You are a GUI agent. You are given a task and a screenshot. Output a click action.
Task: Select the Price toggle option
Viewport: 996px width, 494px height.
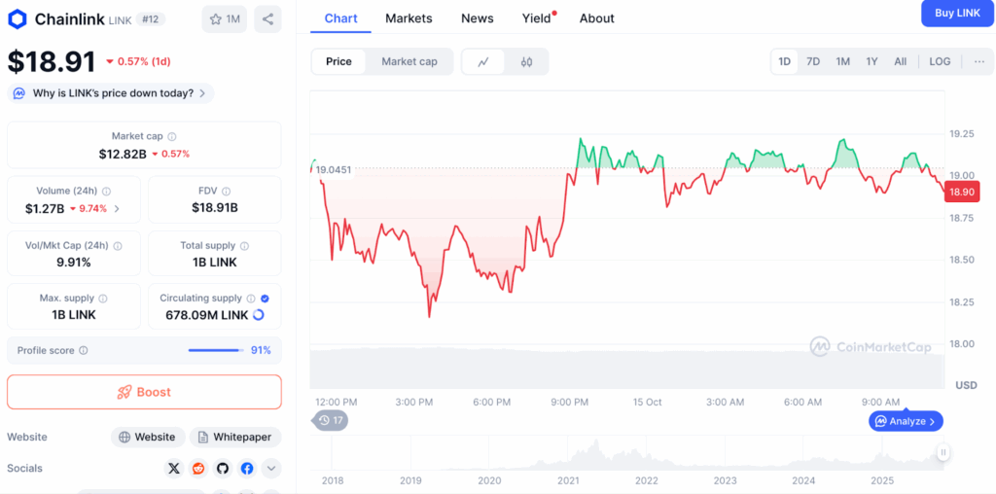click(x=338, y=61)
